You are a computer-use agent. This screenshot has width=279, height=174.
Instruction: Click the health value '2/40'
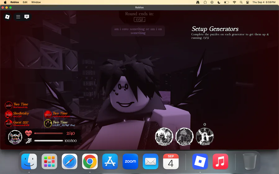[71, 134]
